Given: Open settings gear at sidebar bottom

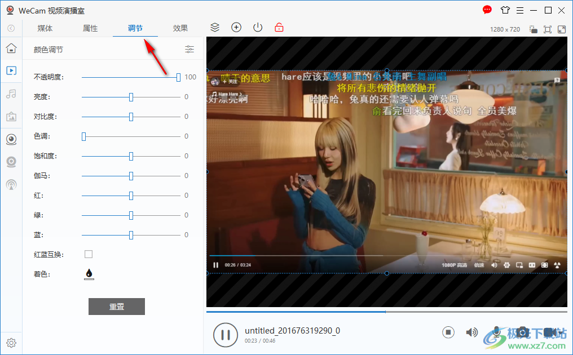Looking at the screenshot, I should coord(11,343).
